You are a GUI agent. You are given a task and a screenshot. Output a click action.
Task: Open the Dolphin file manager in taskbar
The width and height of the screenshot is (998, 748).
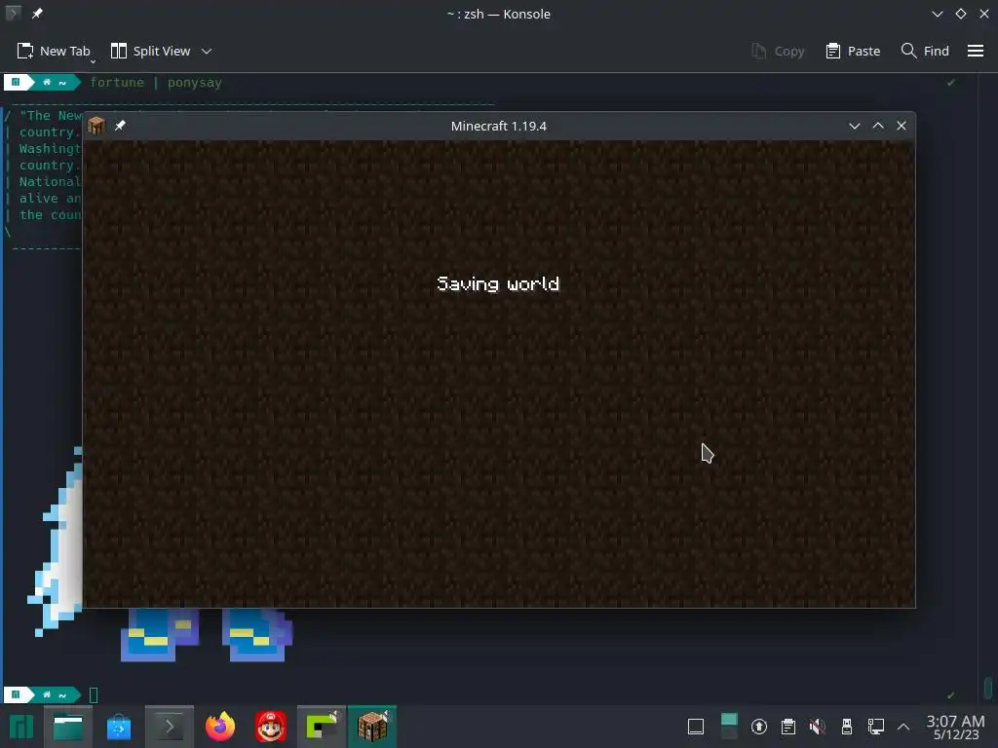tap(67, 727)
